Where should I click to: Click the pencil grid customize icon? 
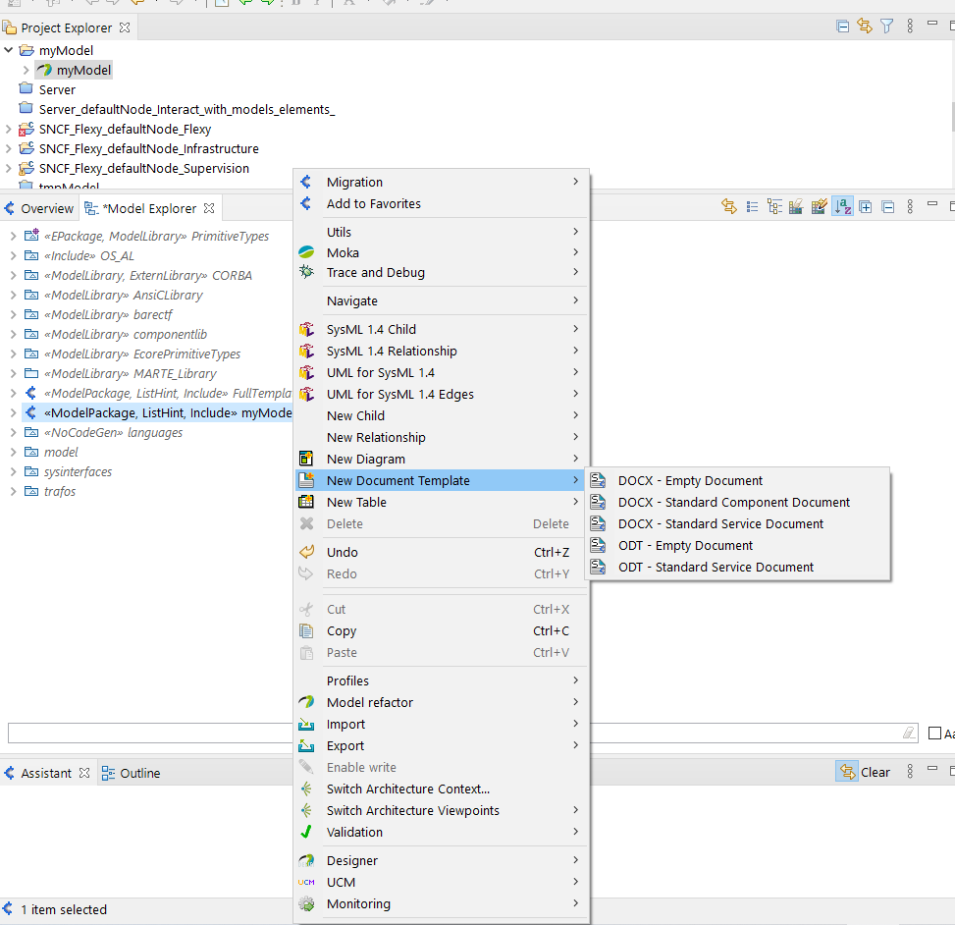[820, 206]
